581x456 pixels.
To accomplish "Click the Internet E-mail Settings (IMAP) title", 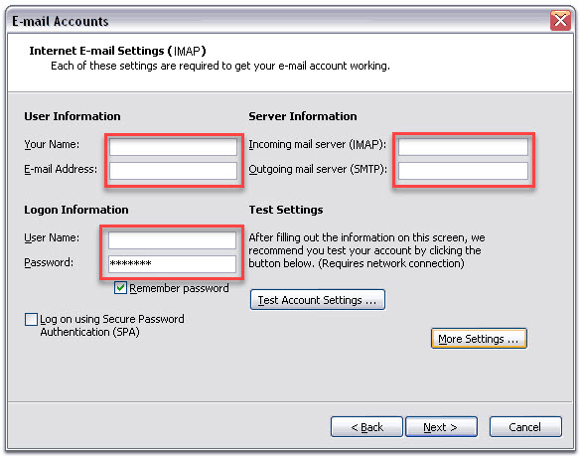I will pos(117,51).
